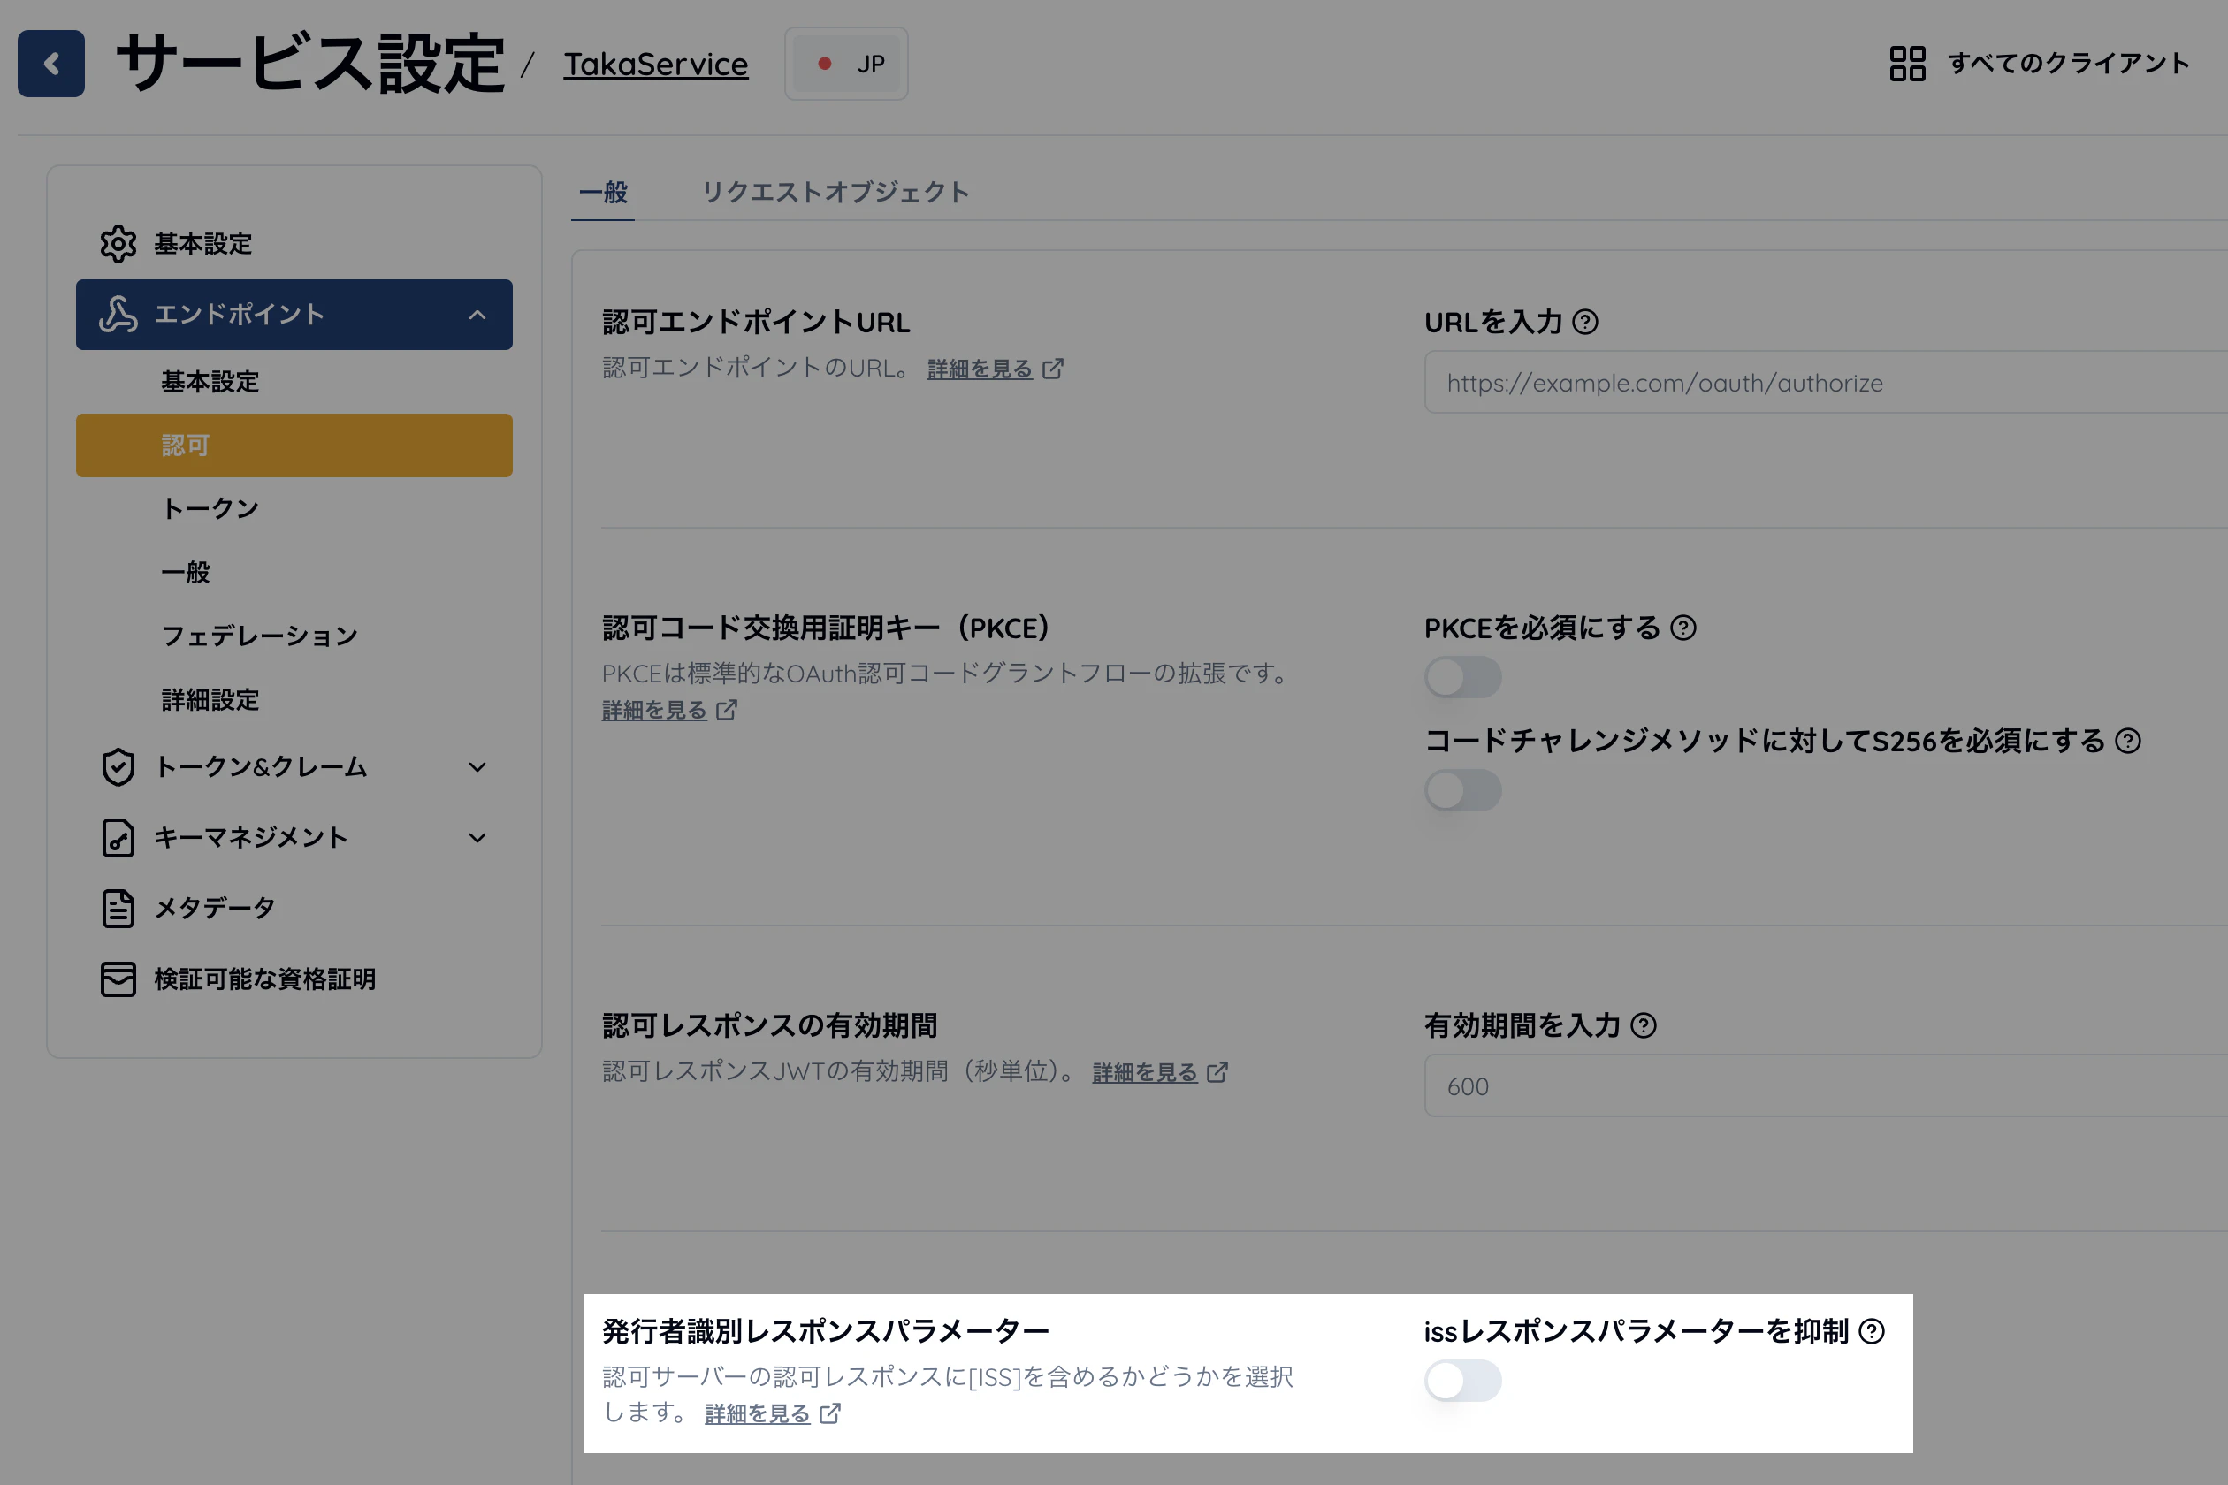Click the back arrow button
This screenshot has width=2228, height=1485.
pos(51,64)
